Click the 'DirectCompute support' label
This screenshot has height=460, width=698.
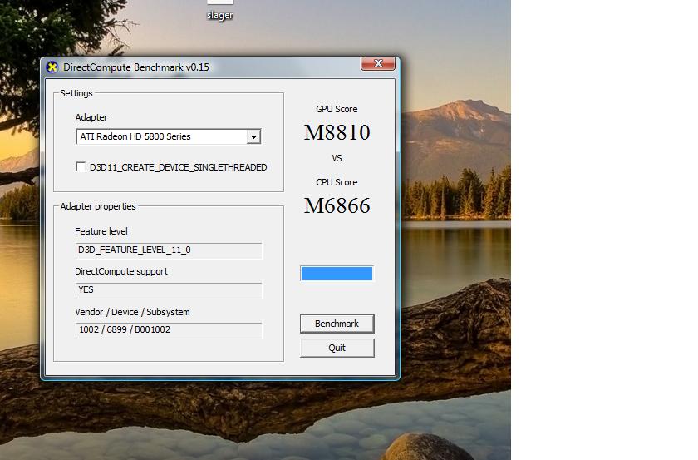pos(121,271)
